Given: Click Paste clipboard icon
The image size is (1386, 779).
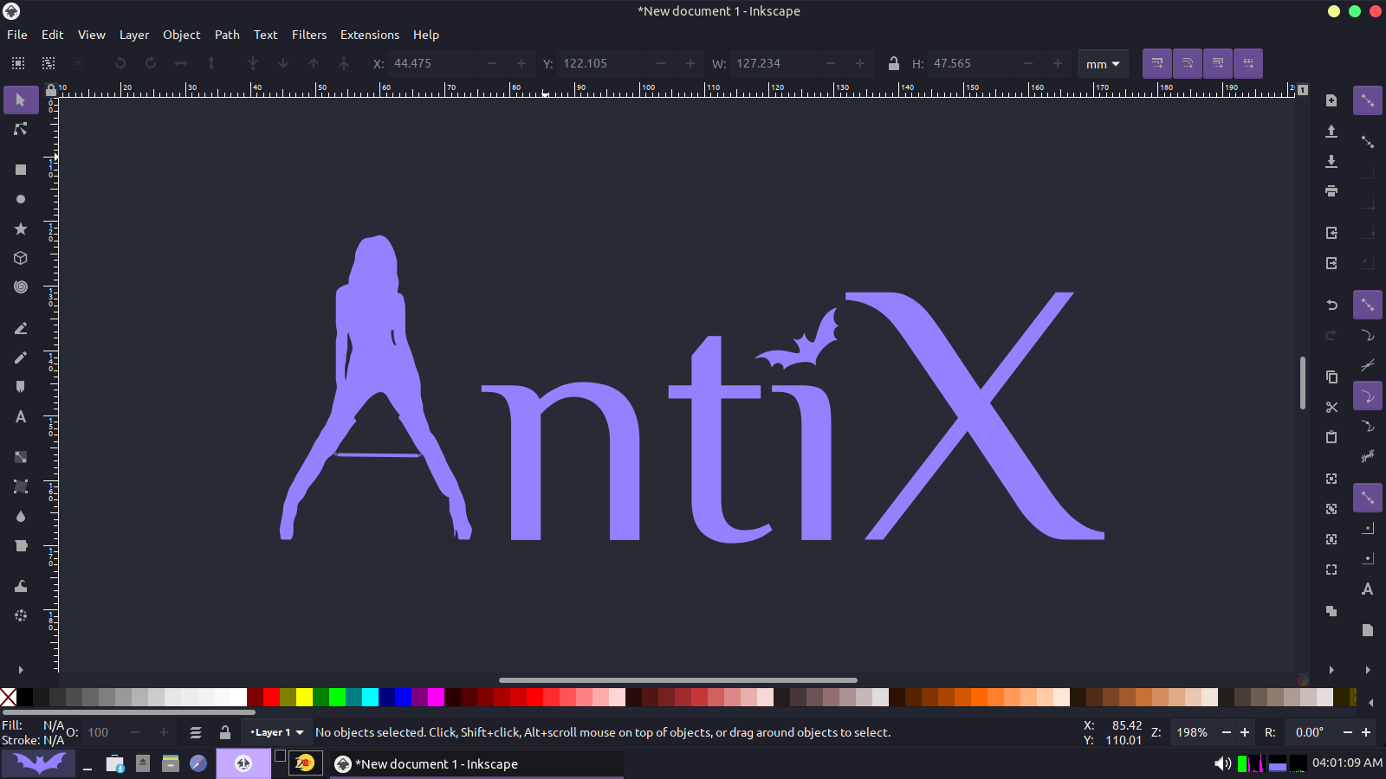Looking at the screenshot, I should tap(1331, 437).
